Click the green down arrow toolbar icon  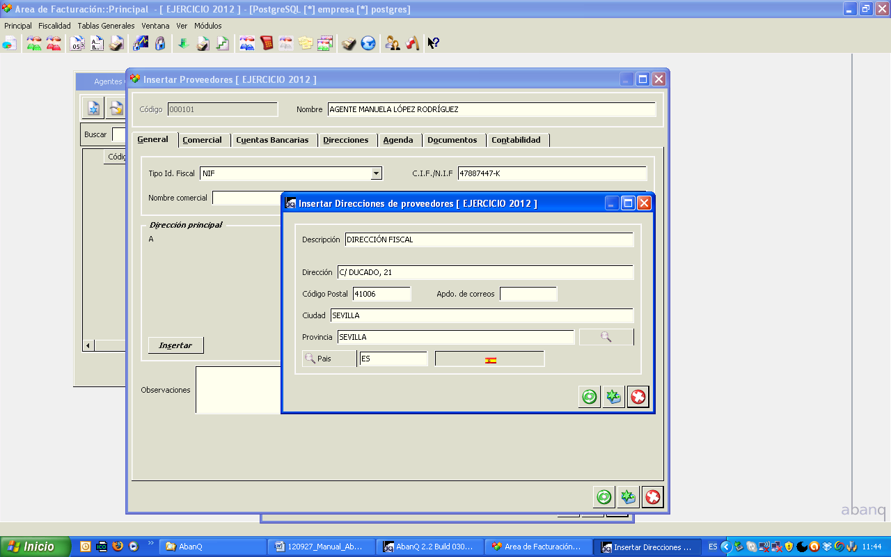coord(184,43)
